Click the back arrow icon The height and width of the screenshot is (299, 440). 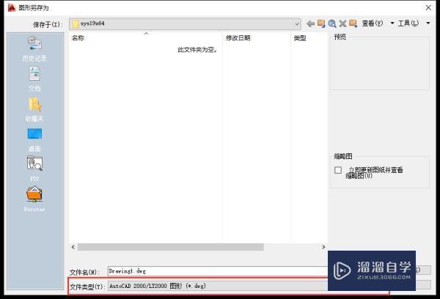point(310,23)
